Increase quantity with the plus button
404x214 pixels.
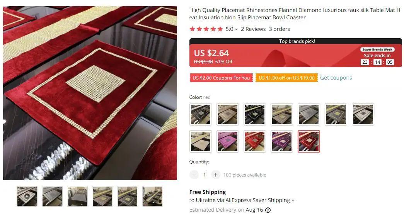216,175
